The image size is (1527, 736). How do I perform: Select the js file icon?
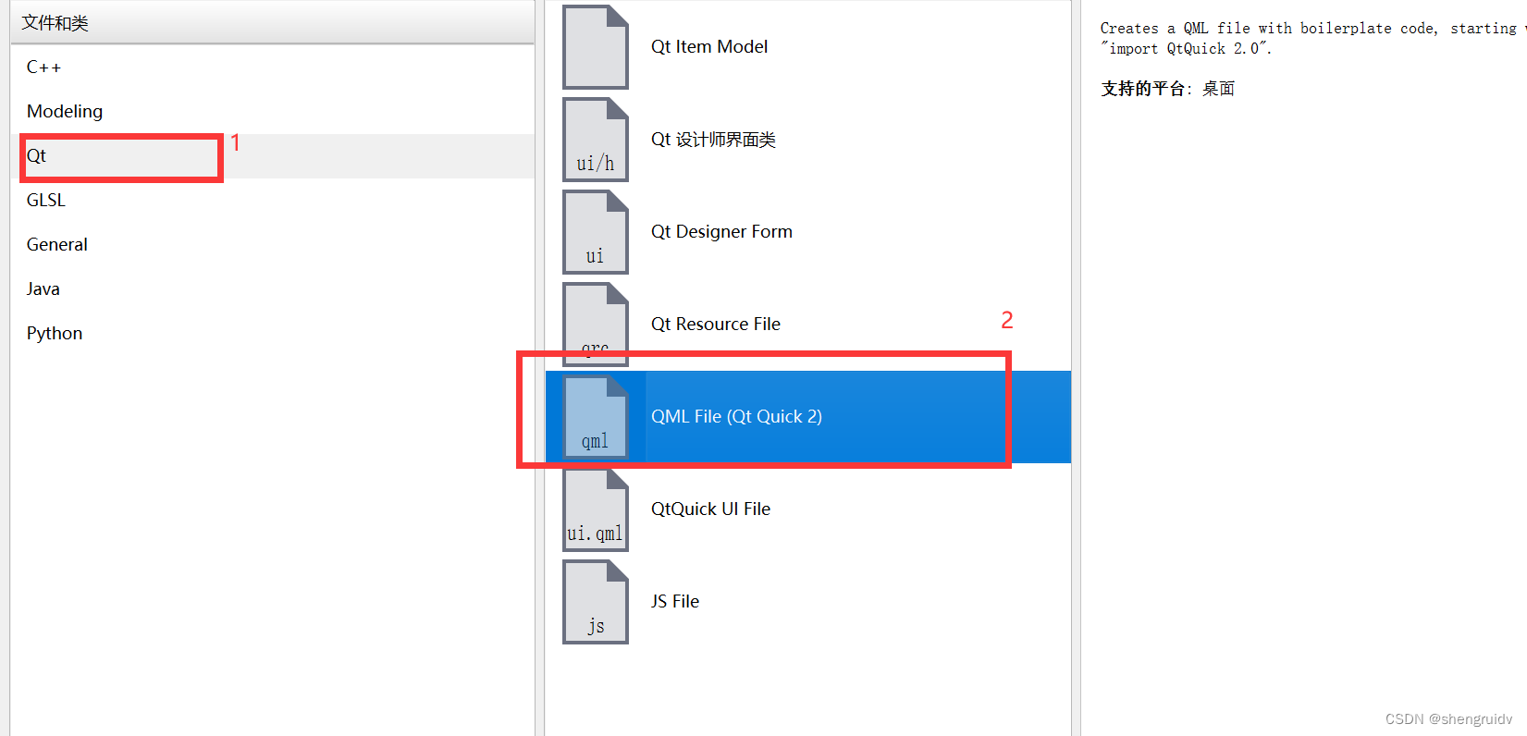point(596,602)
